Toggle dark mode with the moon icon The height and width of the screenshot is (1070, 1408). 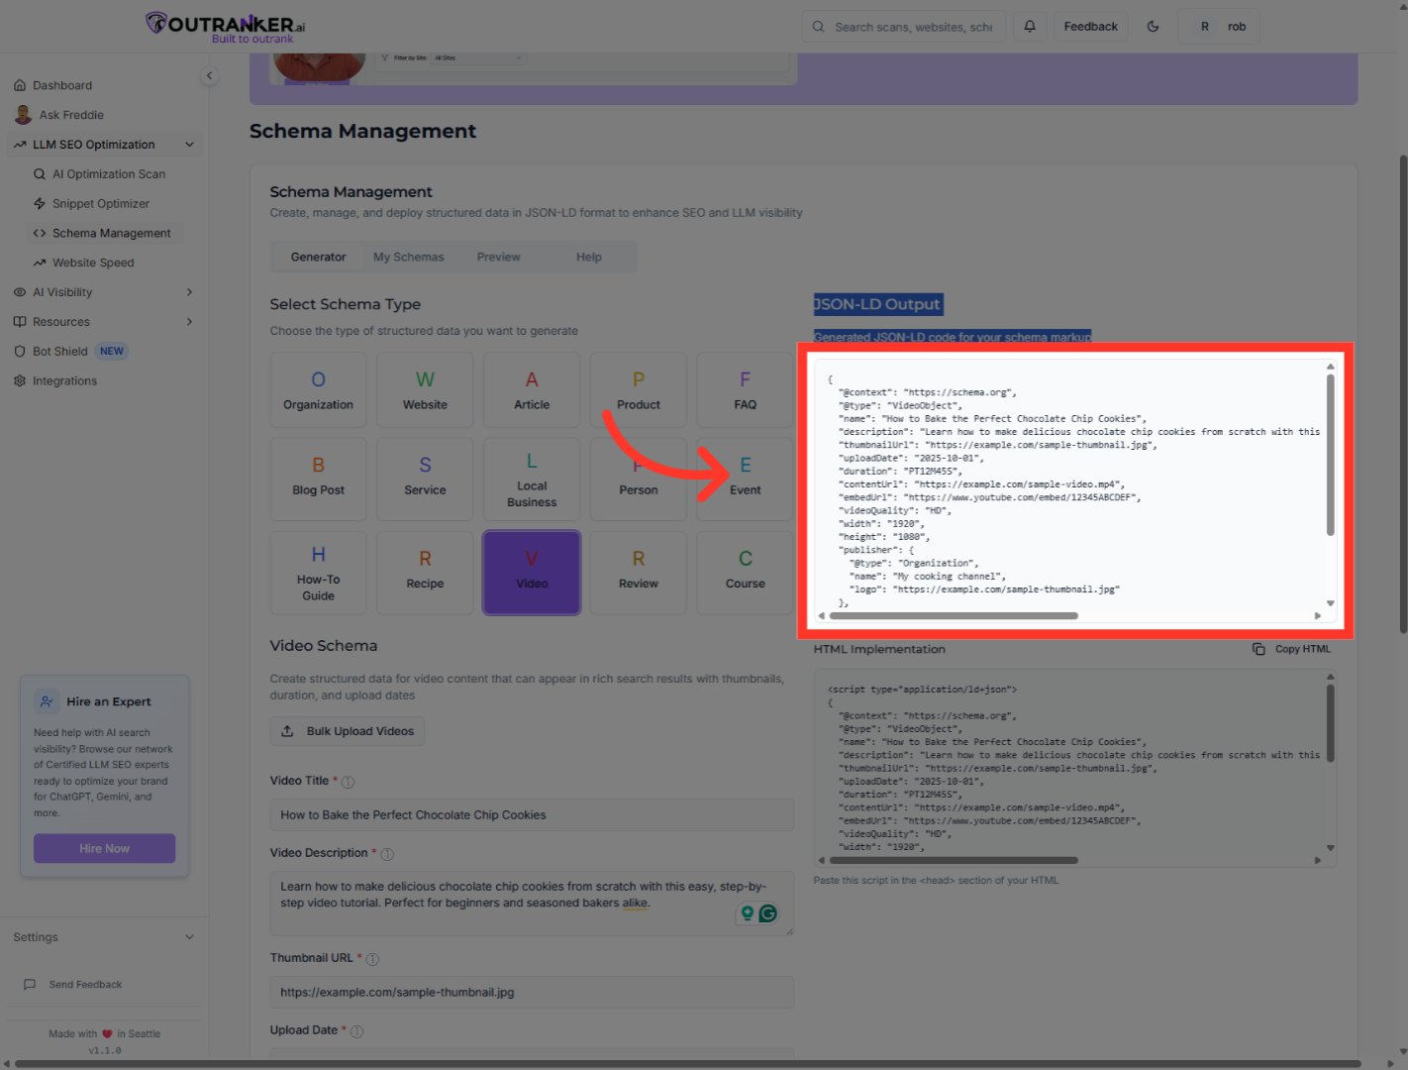(1153, 26)
